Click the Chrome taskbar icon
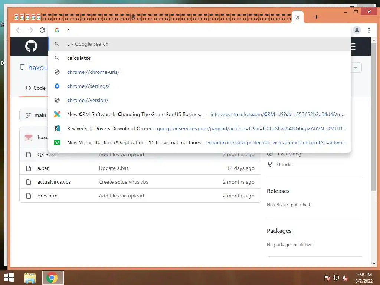Image resolution: width=380 pixels, height=285 pixels. tap(53, 278)
